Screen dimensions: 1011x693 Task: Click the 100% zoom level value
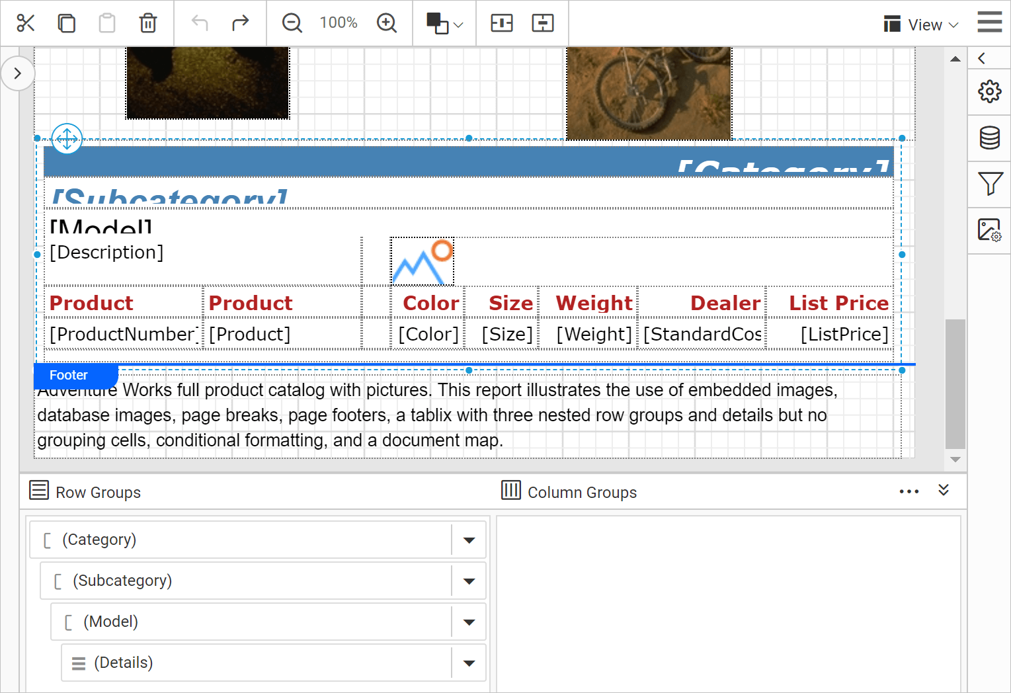[339, 23]
